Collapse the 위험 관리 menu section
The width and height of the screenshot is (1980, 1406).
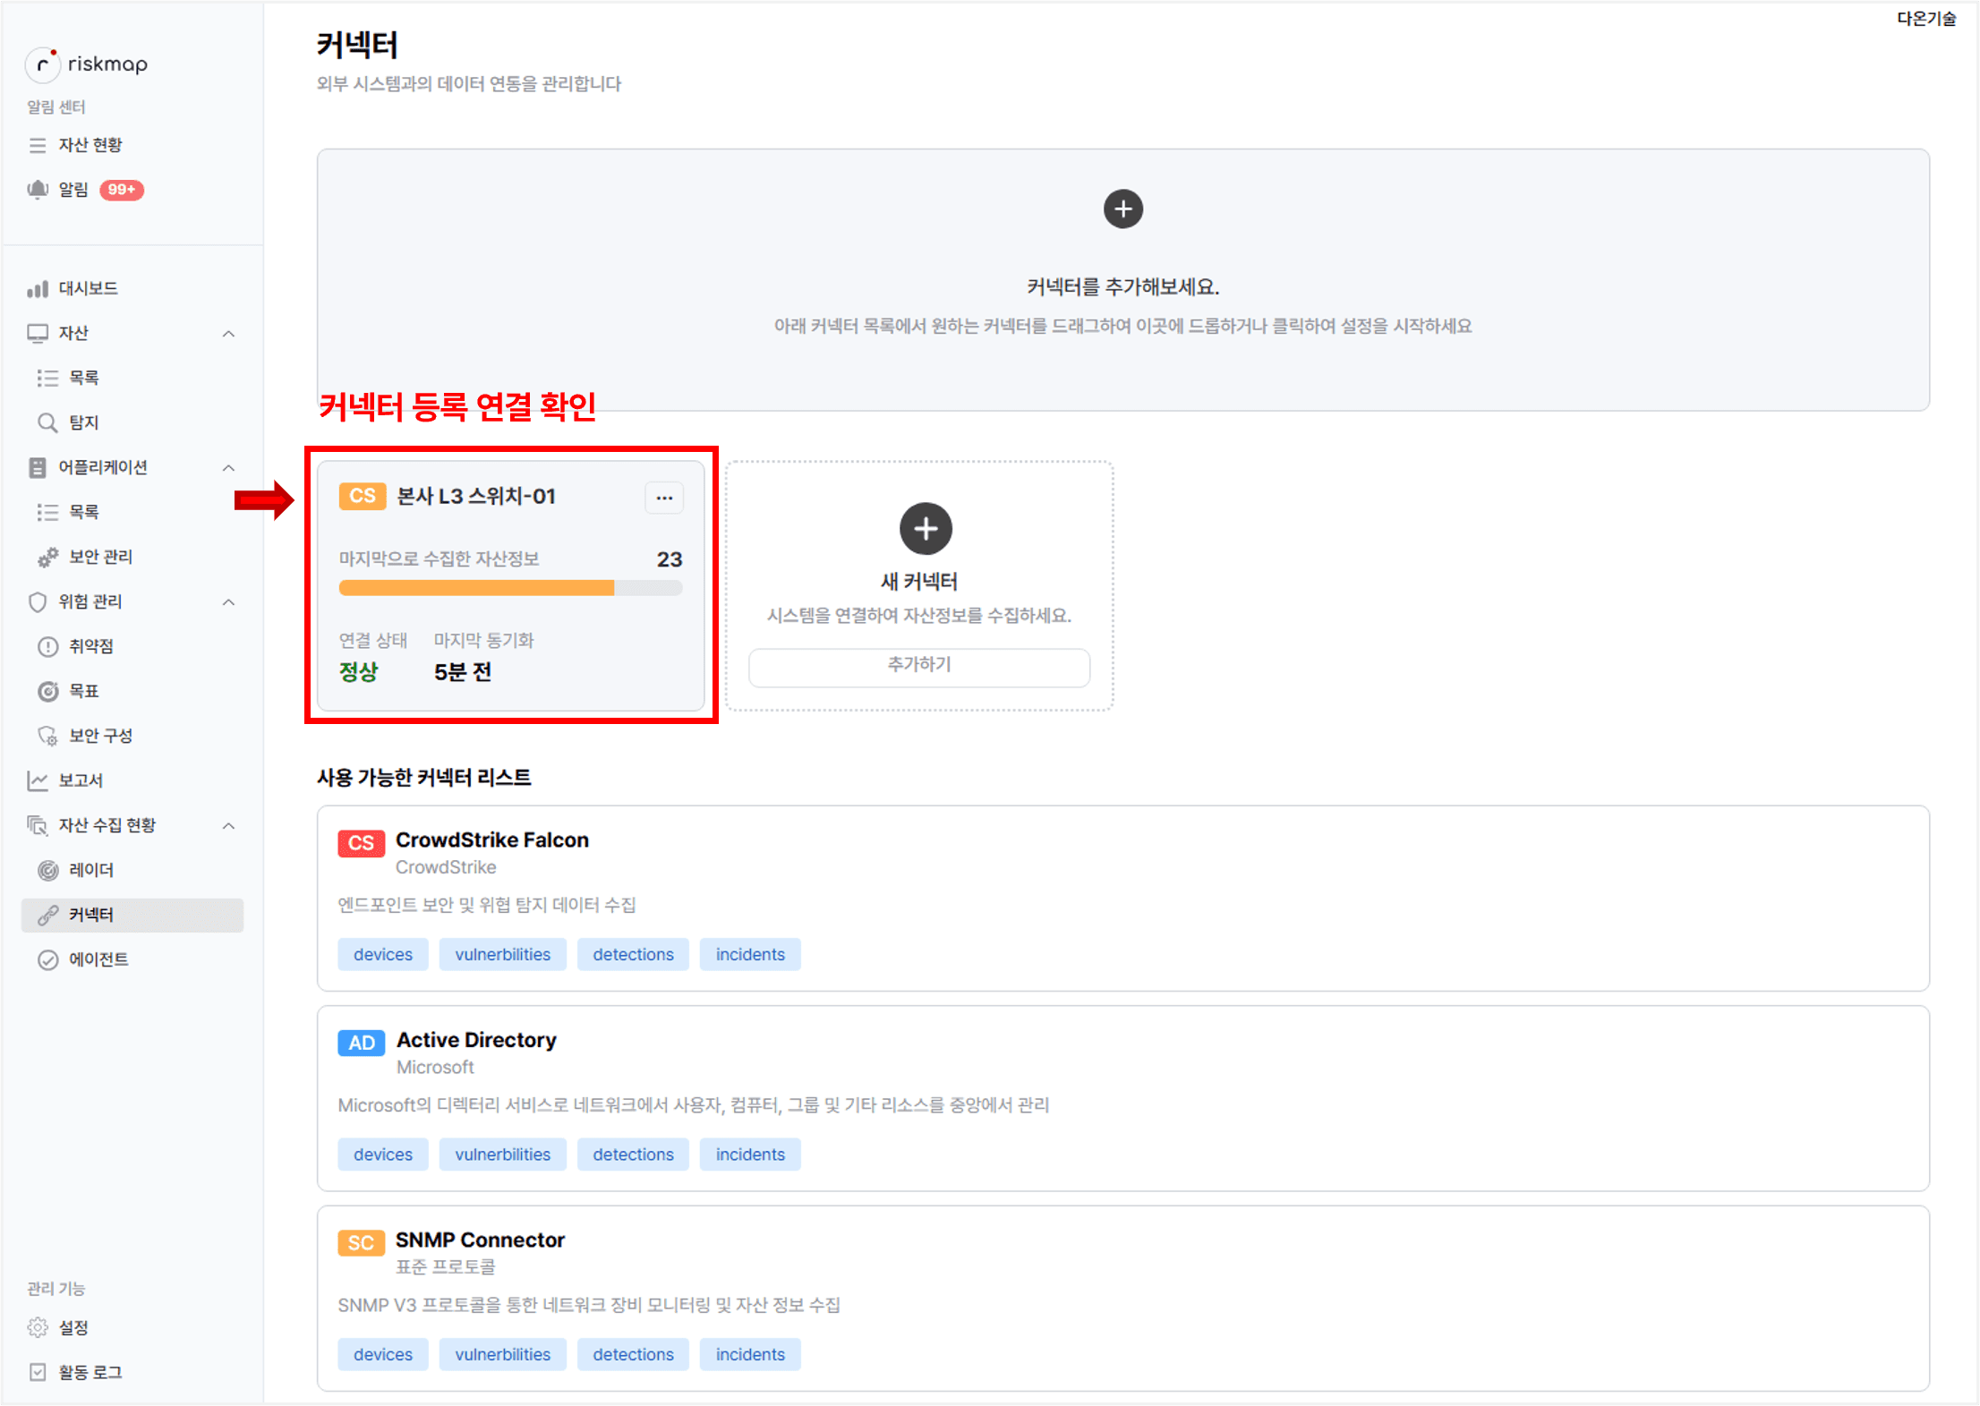tap(228, 602)
